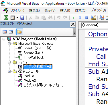This screenshot has width=108, height=105.
Task: Open the Insert UserForm dropdown arrow
Action: point(17,18)
